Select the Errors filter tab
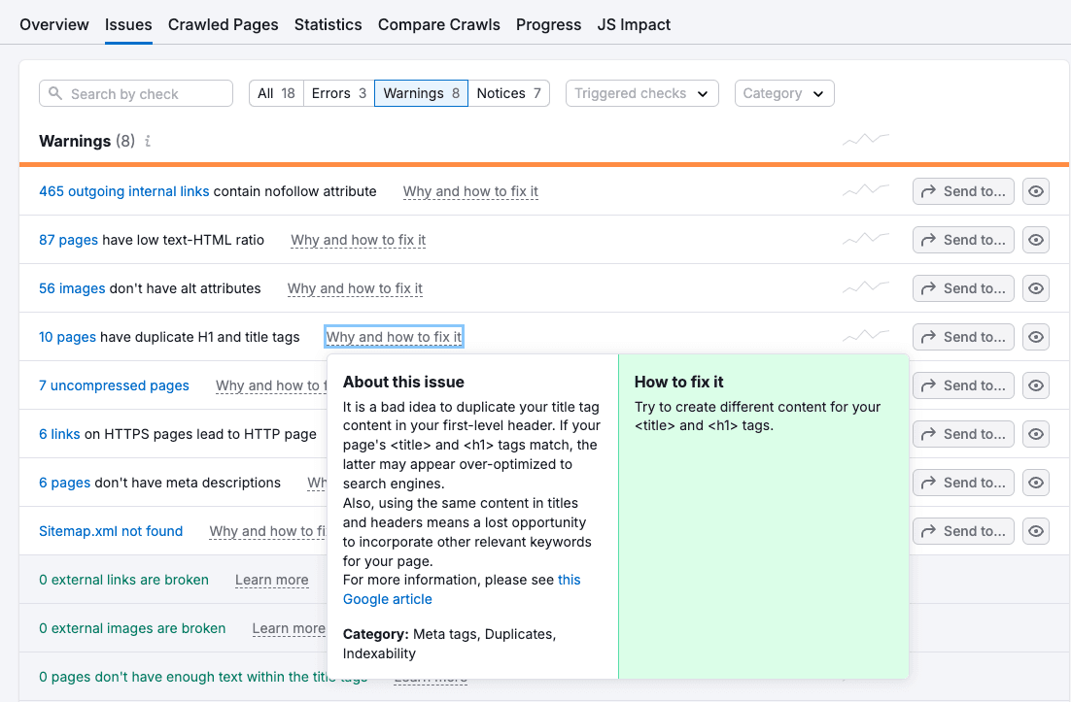This screenshot has height=702, width=1071. 338,93
